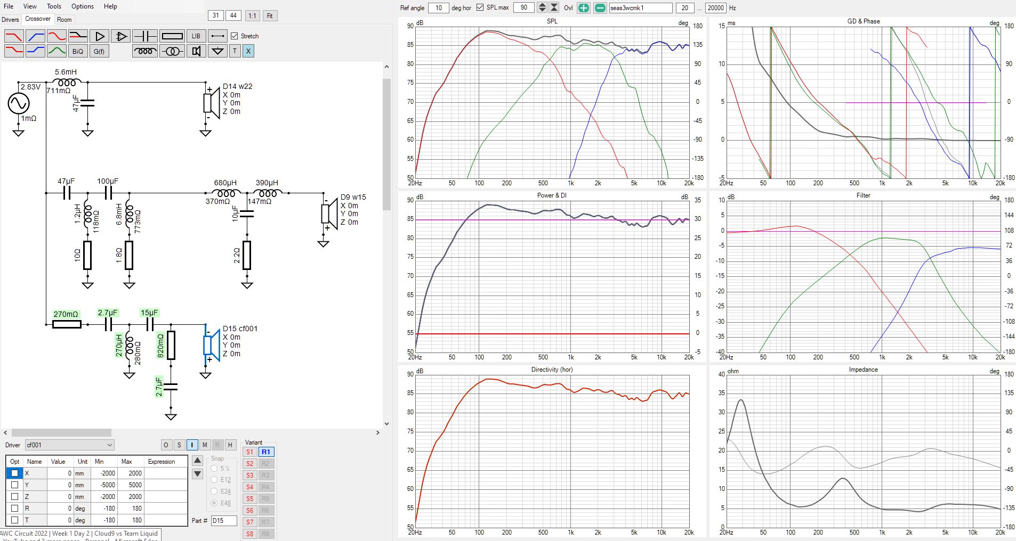Add the red all-pass S-curve block
The width and height of the screenshot is (1016, 541).
click(x=57, y=36)
